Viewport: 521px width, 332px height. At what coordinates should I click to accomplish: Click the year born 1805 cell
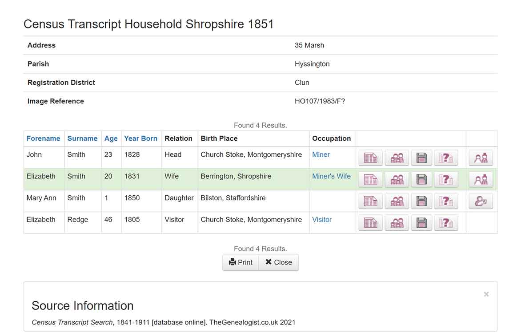(141, 223)
